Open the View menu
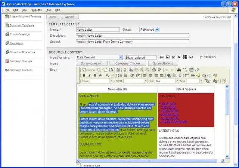This screenshot has width=239, height=168. (24, 10)
